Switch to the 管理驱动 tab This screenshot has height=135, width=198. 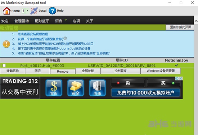pyautogui.click(x=22, y=21)
